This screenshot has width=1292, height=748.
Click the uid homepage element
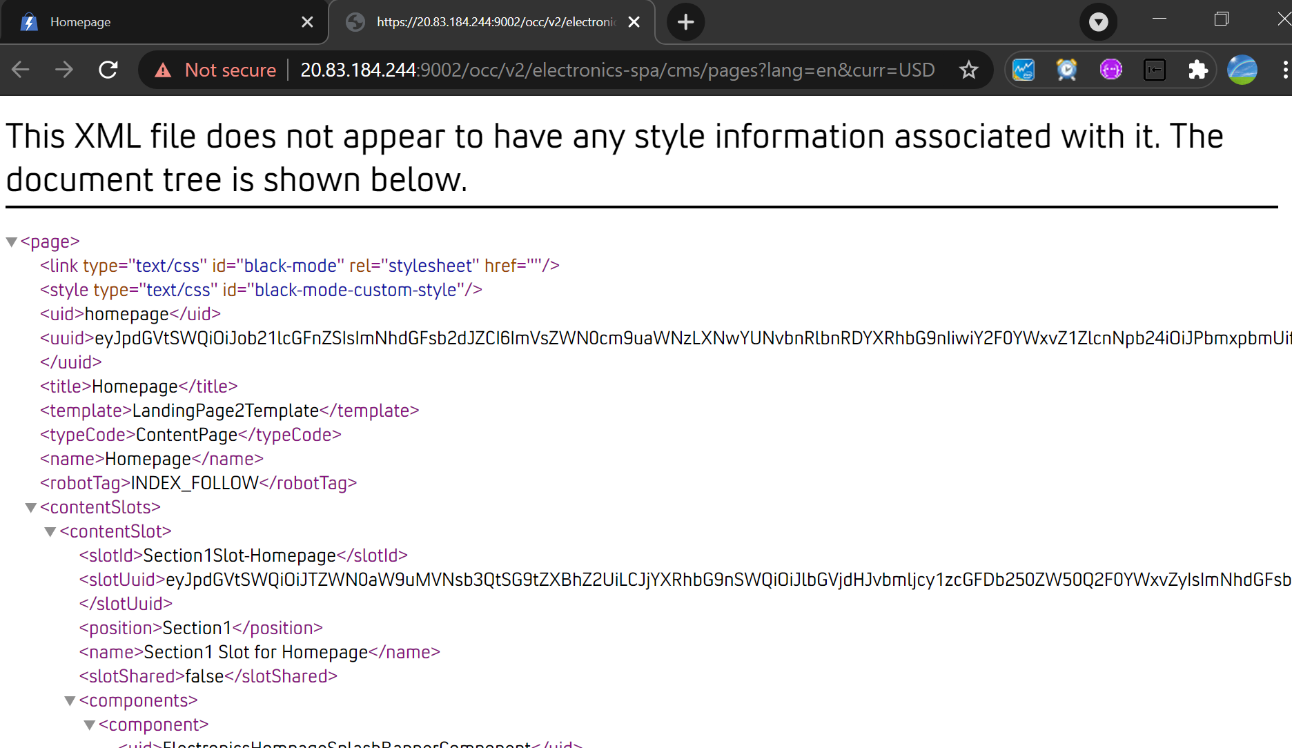click(130, 314)
